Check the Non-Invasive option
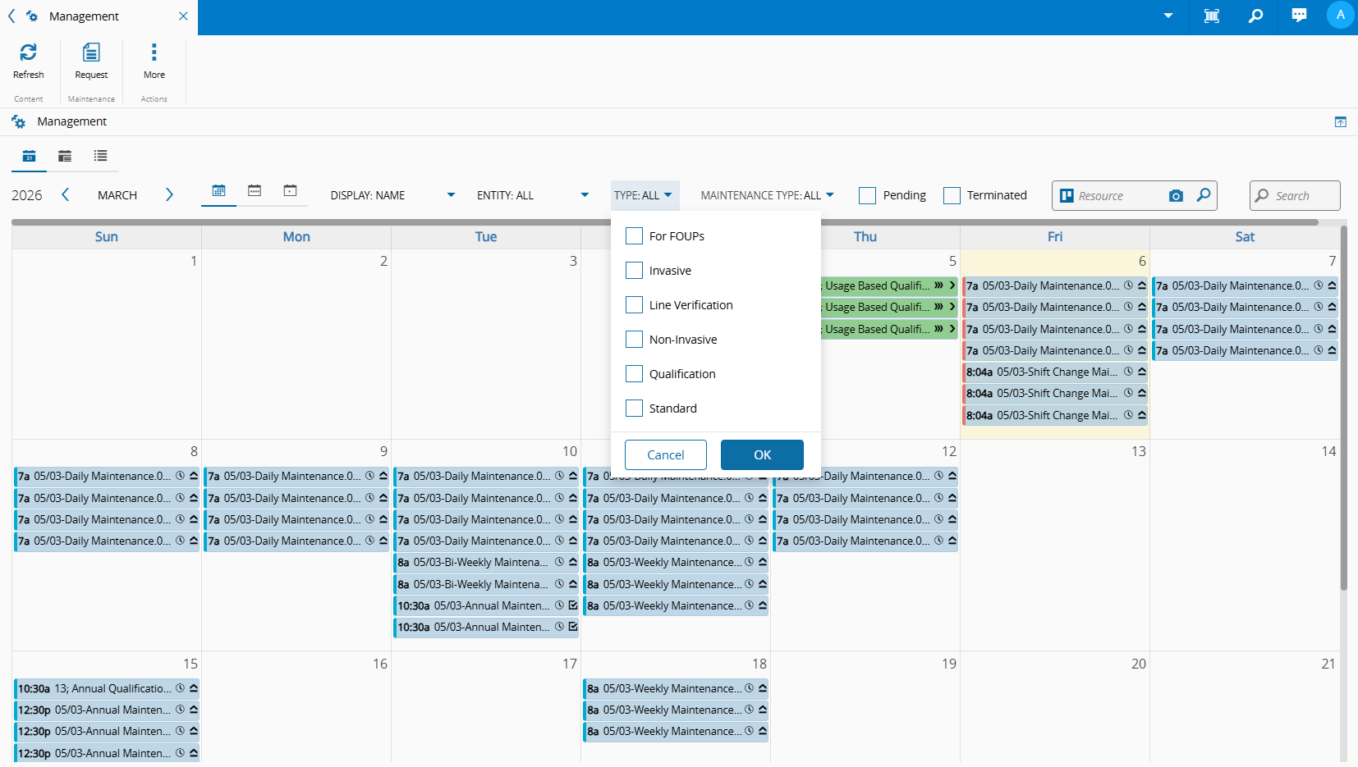The image size is (1358, 767). coord(634,340)
